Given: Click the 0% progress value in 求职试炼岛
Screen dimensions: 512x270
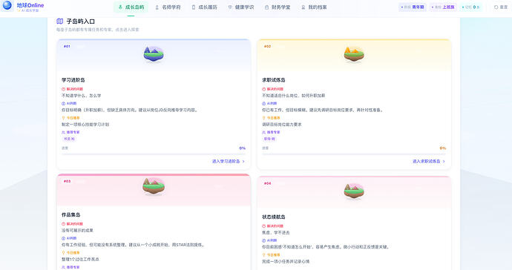Looking at the screenshot, I should [443, 148].
